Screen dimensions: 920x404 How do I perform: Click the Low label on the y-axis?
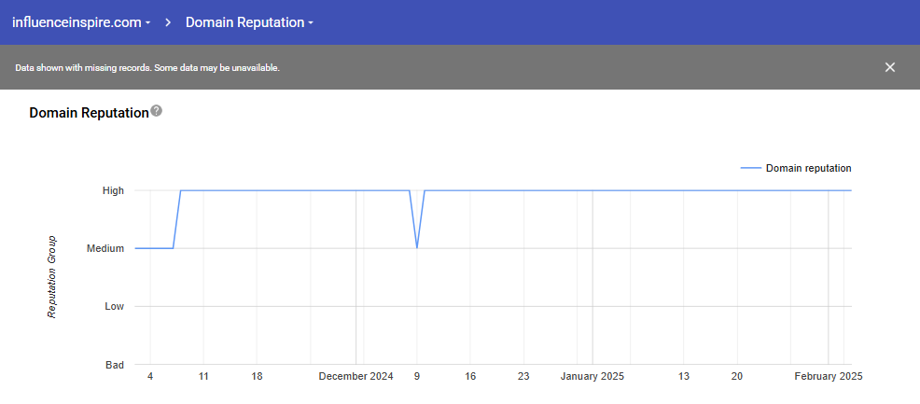tap(114, 306)
